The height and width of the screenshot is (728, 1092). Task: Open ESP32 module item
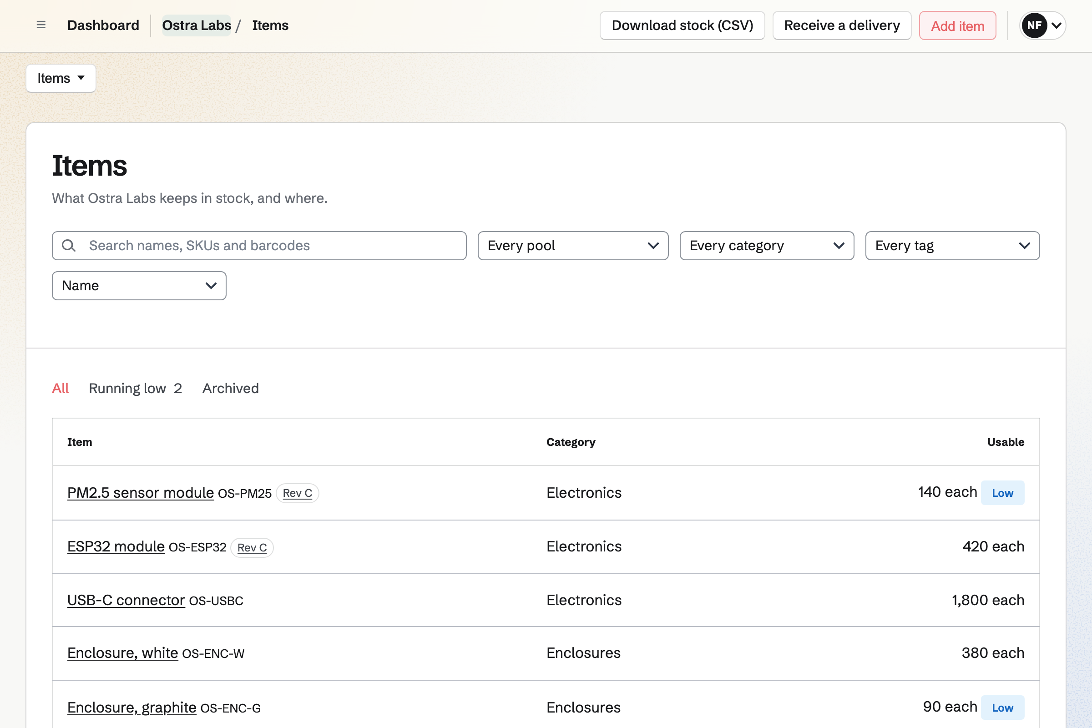[116, 546]
